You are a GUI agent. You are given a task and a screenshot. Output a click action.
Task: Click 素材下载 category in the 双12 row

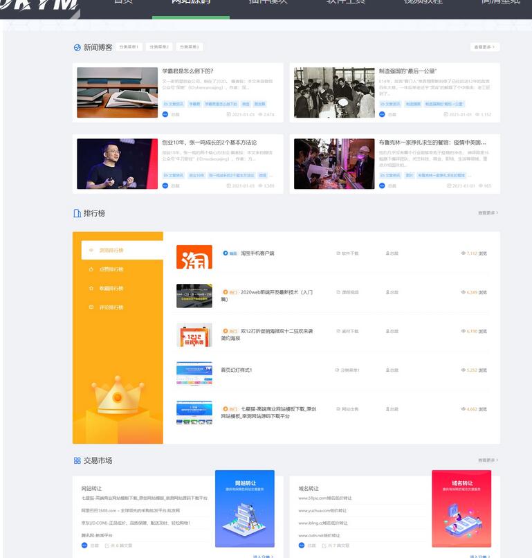point(347,331)
